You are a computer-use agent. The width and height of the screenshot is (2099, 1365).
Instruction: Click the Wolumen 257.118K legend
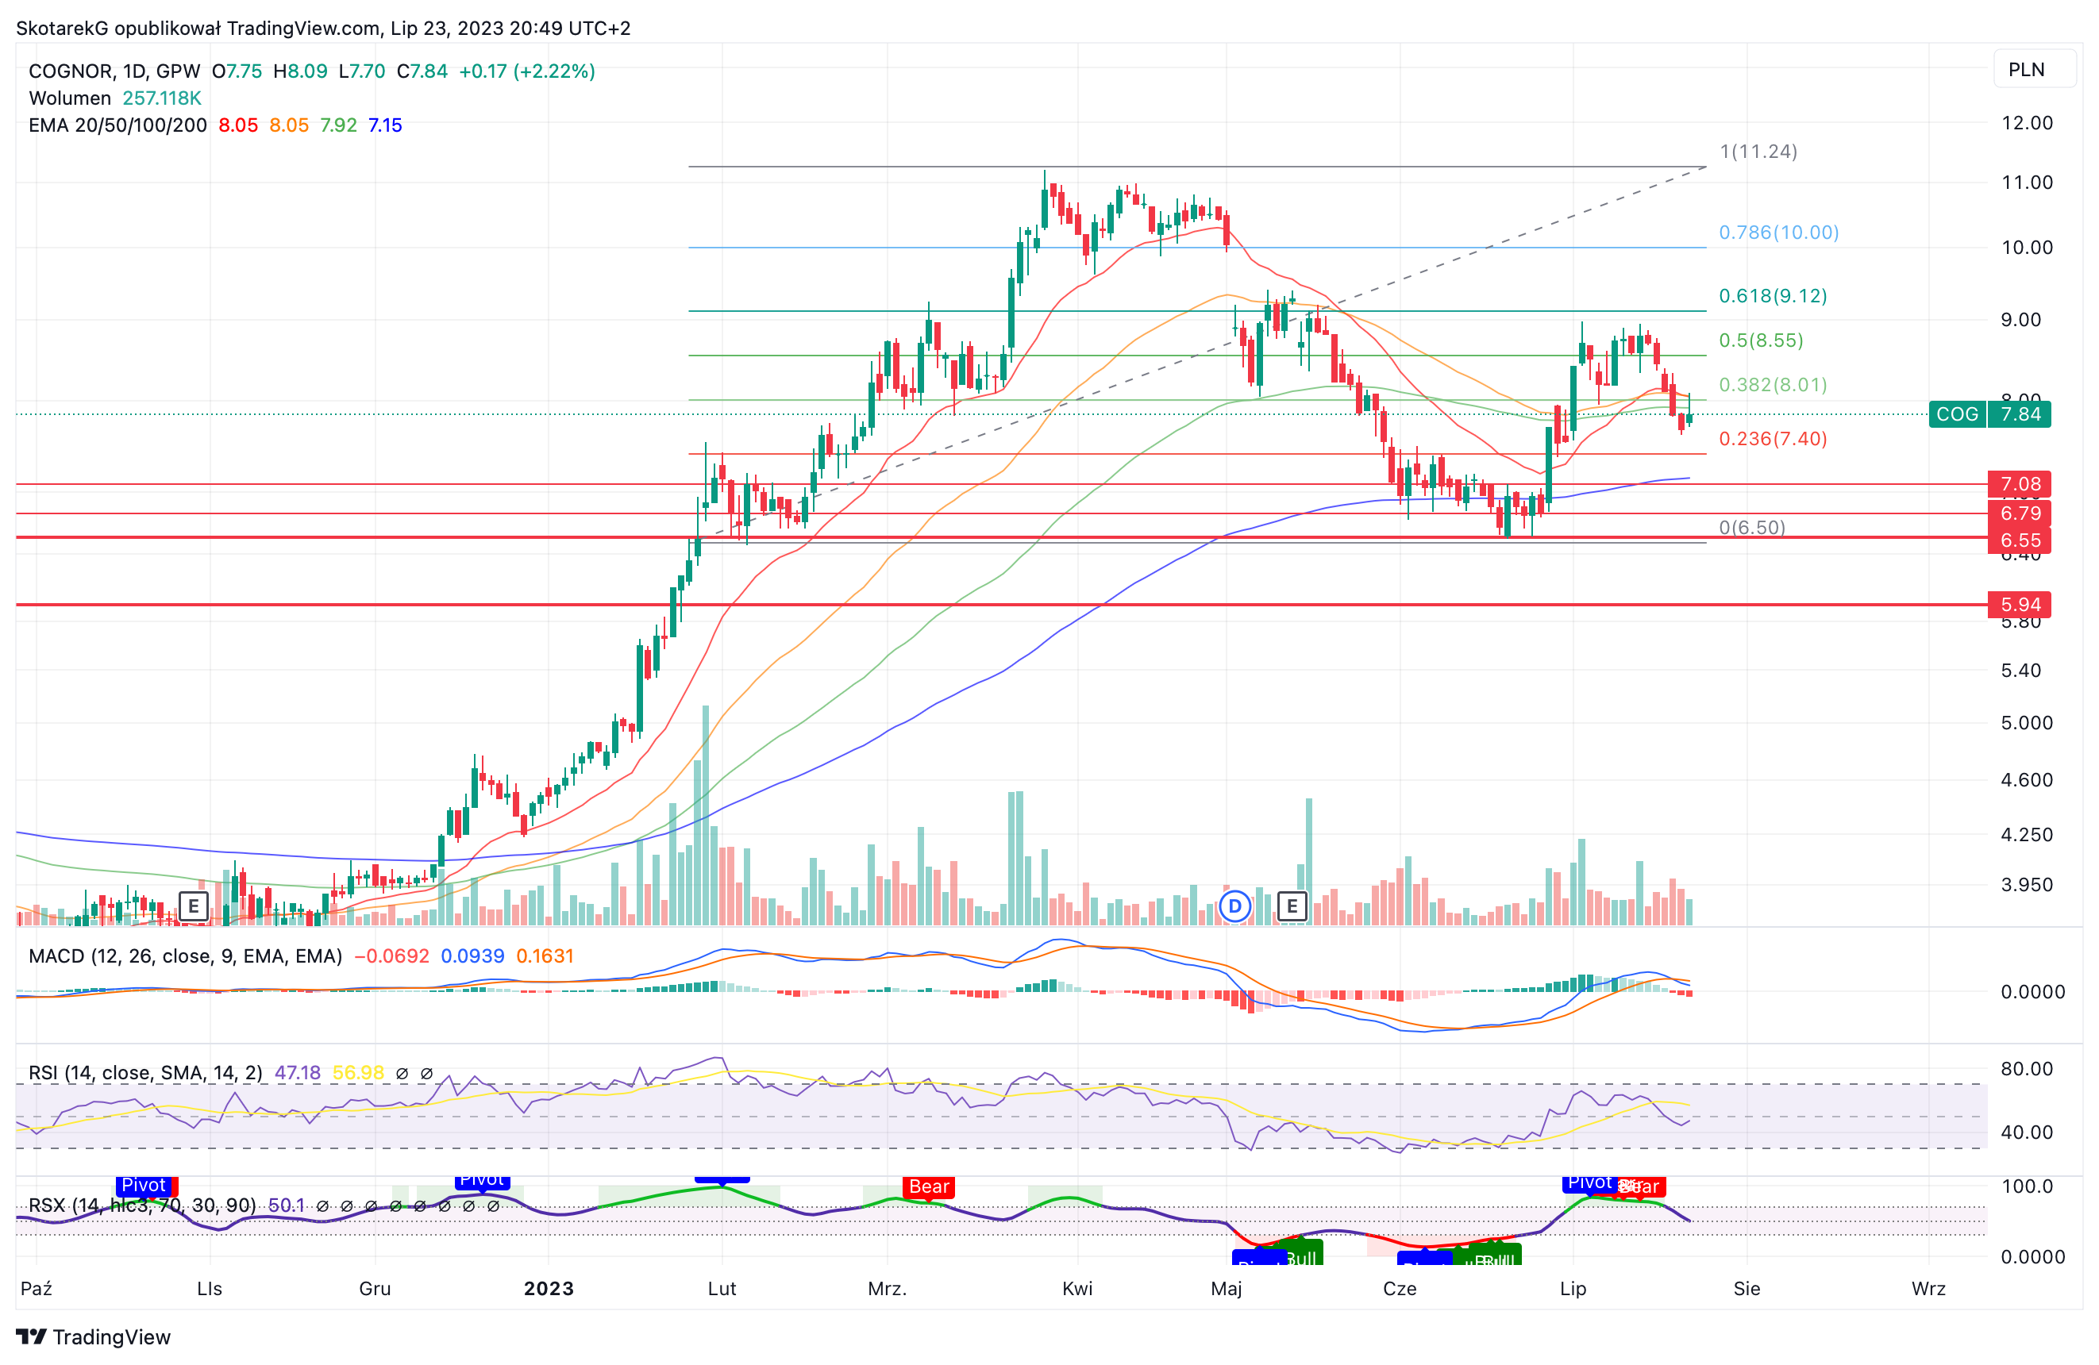pos(114,98)
